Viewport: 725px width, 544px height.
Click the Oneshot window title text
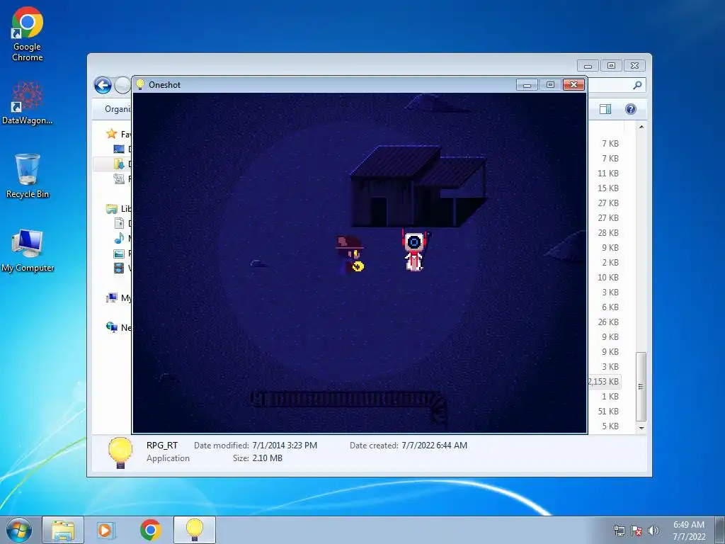coord(164,85)
